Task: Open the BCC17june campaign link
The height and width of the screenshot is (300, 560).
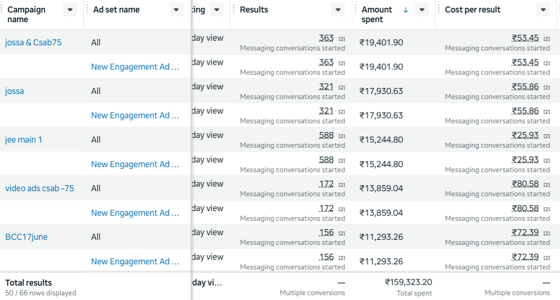Action: pyautogui.click(x=26, y=237)
